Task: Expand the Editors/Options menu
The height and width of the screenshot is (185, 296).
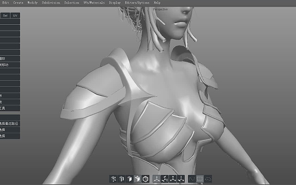Action: click(137, 3)
